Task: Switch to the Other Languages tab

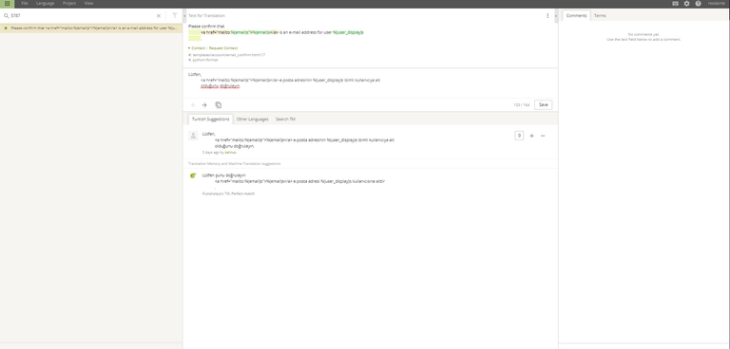Action: pos(252,119)
